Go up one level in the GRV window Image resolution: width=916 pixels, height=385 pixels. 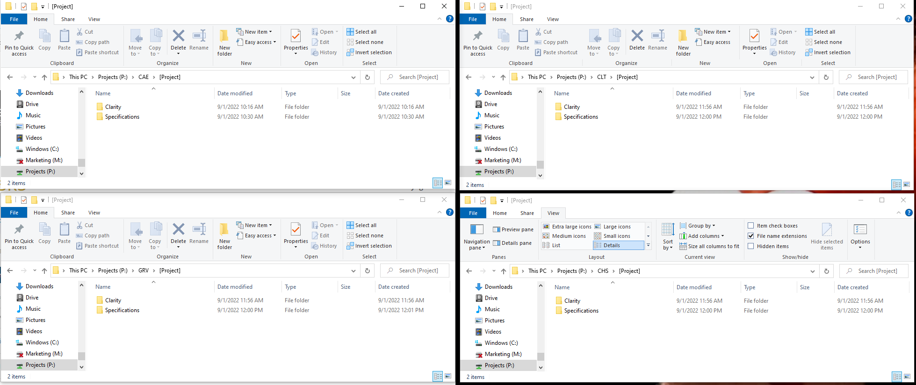click(44, 271)
